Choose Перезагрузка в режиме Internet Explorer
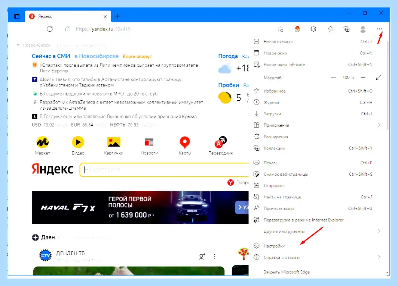 [x=317, y=220]
